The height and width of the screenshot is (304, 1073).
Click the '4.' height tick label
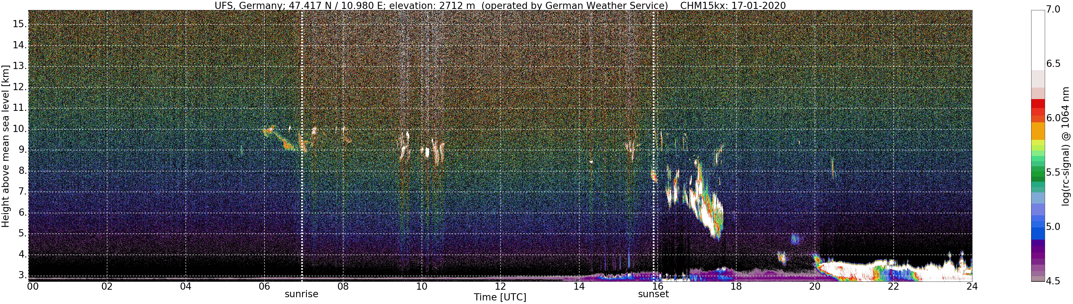click(22, 254)
